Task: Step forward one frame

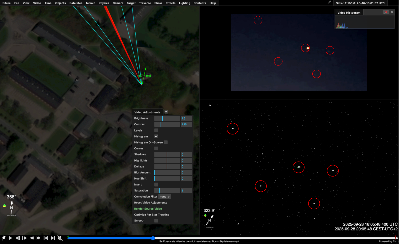Action: click(x=24, y=238)
